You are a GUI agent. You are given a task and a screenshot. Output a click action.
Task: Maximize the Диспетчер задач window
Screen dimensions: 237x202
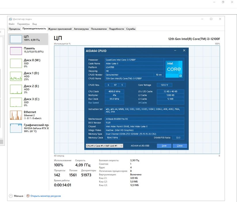(x=211, y=19)
